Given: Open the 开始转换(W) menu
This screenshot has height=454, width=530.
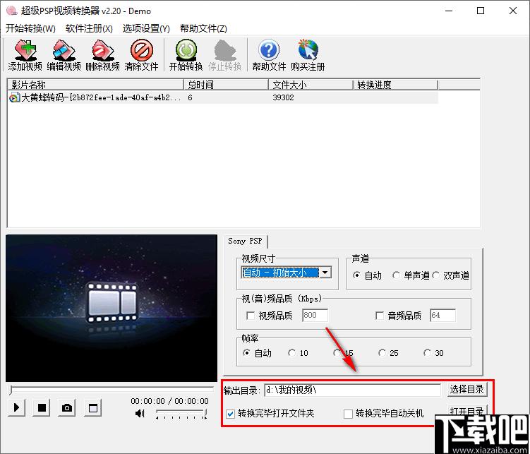Looking at the screenshot, I should 30,28.
